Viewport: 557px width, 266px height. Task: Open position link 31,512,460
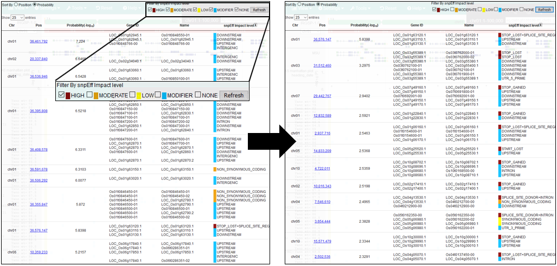(322, 65)
